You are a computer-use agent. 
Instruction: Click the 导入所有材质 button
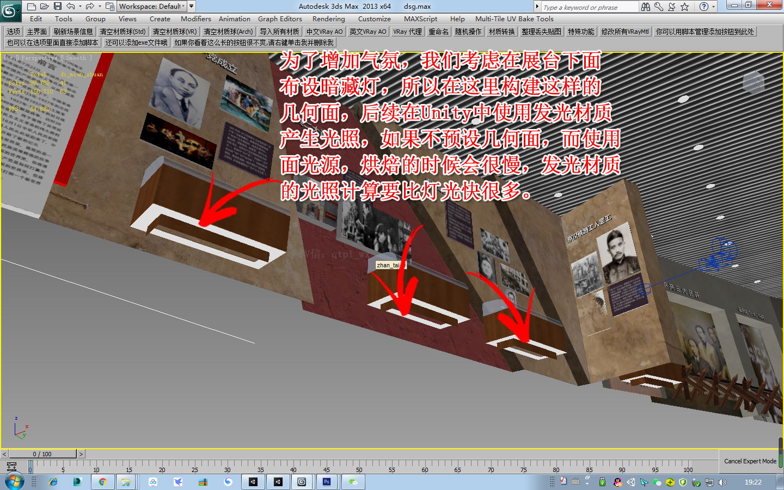pyautogui.click(x=279, y=32)
